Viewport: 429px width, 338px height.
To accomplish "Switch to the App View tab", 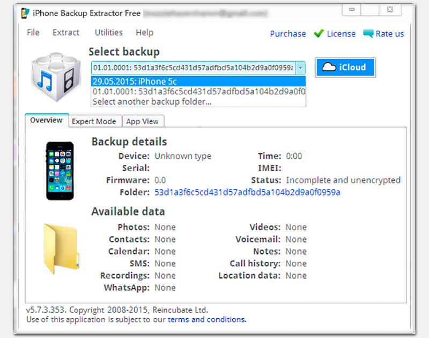I will [142, 121].
